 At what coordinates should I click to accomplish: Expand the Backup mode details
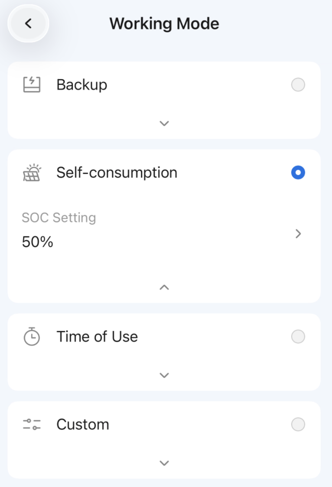[x=164, y=123]
